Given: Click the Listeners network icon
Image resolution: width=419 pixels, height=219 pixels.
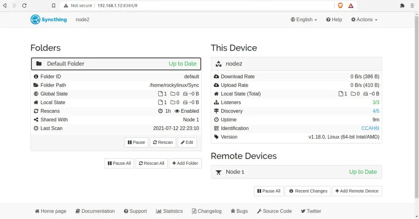Looking at the screenshot, I should (x=216, y=103).
